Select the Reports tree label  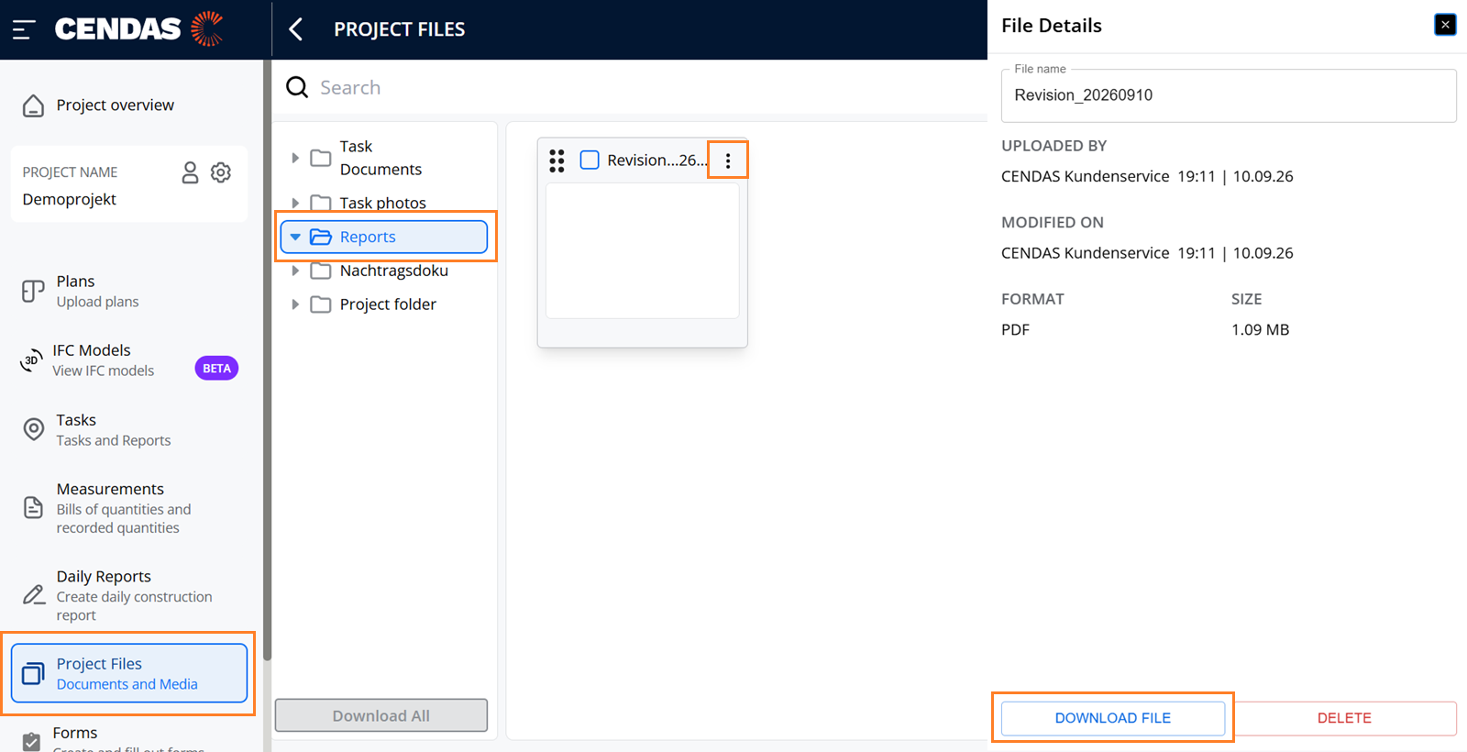(x=368, y=237)
